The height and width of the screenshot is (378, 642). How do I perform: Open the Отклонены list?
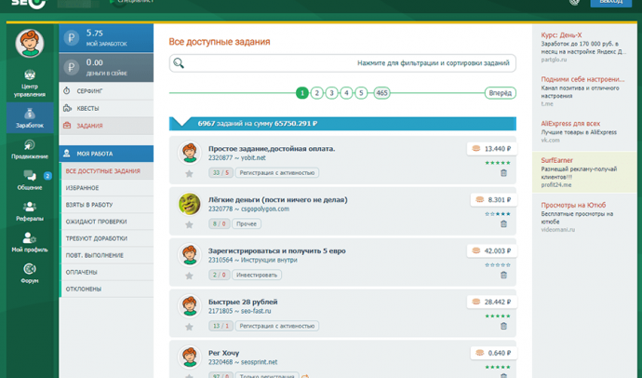point(107,289)
